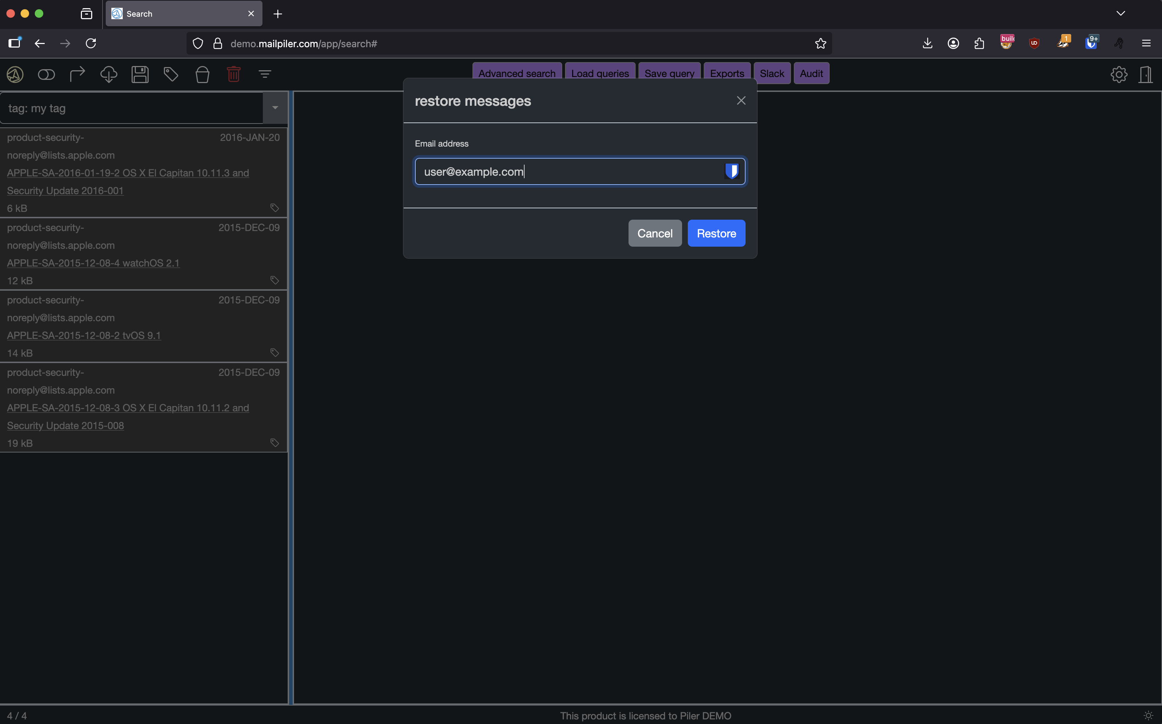Open the Audit tab
This screenshot has height=724, width=1162.
click(x=811, y=73)
